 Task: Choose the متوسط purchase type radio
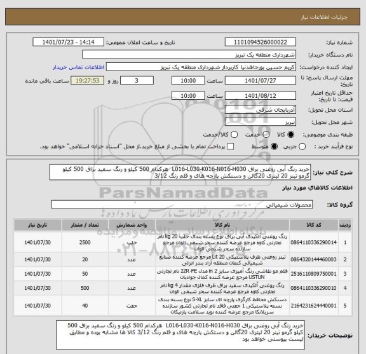[274, 146]
